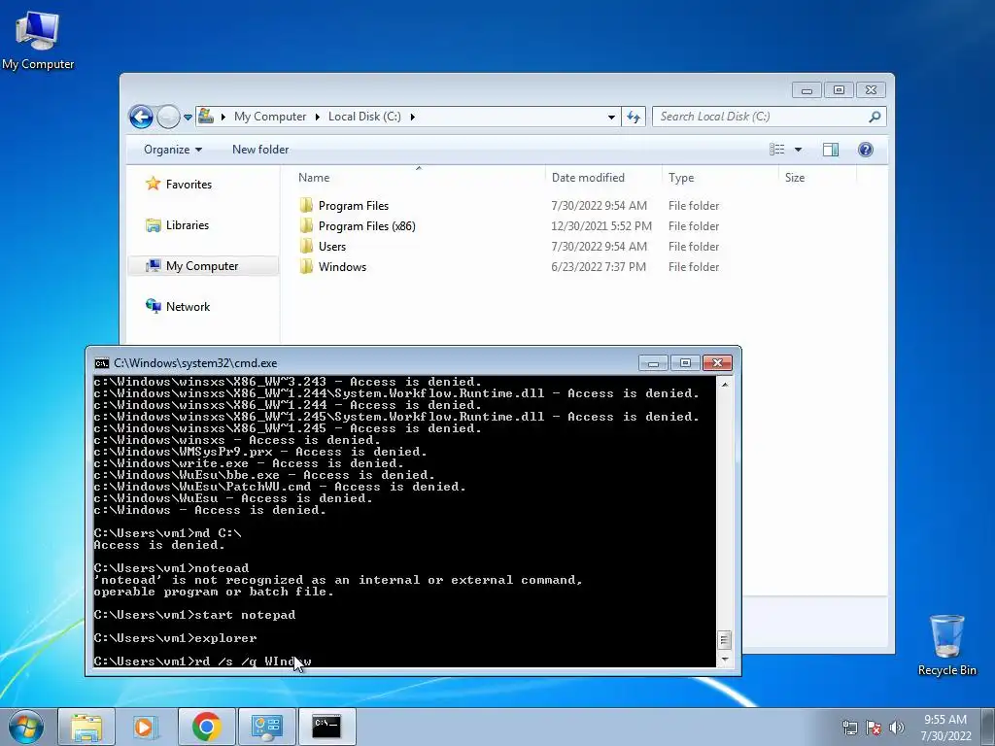The image size is (995, 746).
Task: Click Explorer's greyed Forward arrow button
Action: coord(168,117)
